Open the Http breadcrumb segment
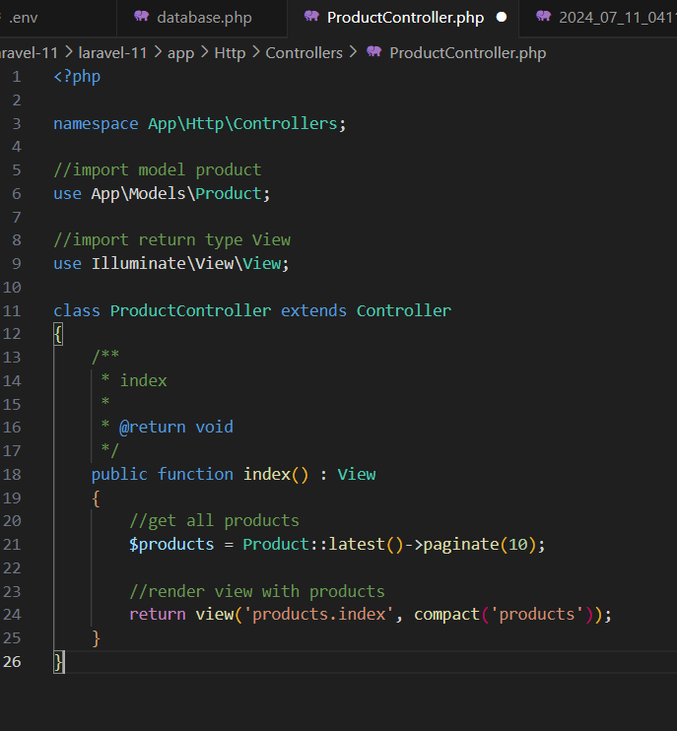677x731 pixels. [230, 53]
